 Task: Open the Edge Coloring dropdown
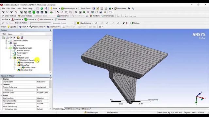click(85, 23)
